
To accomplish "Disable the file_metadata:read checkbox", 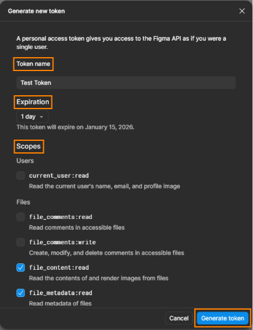I will (x=21, y=293).
